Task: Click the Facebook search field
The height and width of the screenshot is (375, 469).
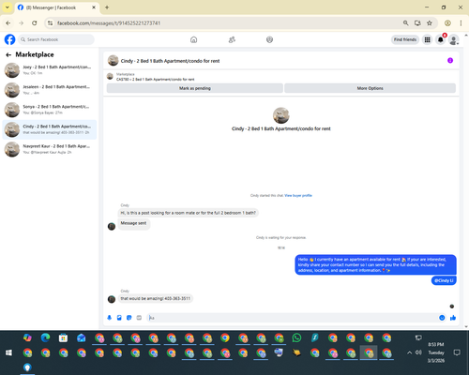Action: (x=56, y=39)
